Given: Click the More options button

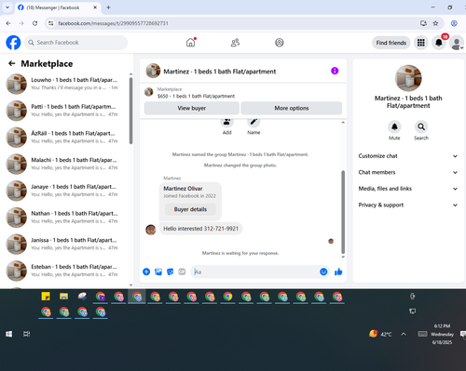Looking at the screenshot, I should click(x=292, y=108).
